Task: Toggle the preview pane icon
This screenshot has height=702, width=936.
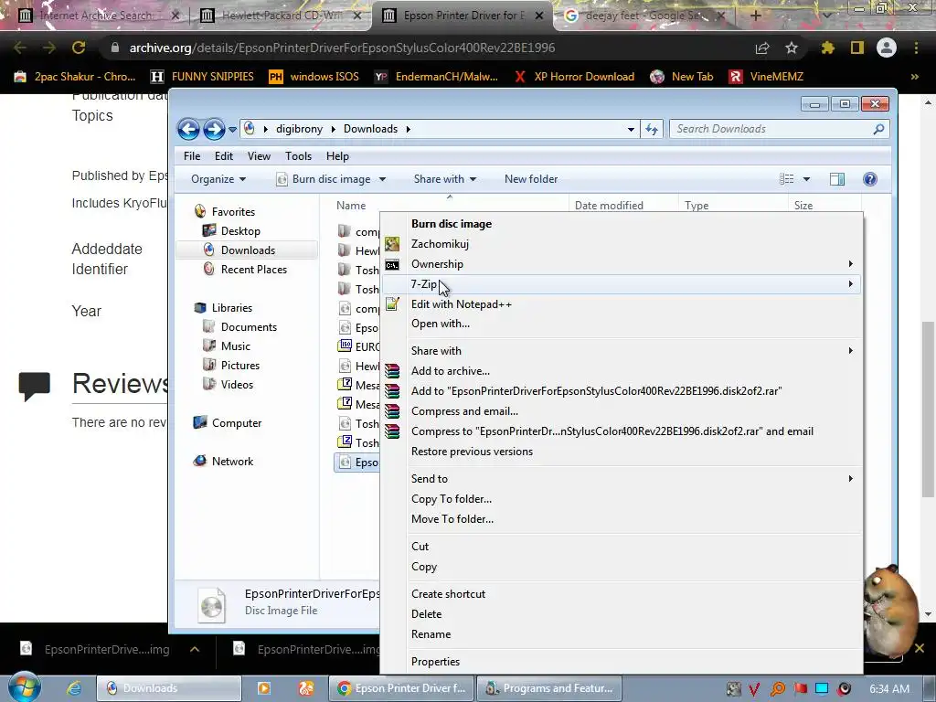Action: [837, 179]
